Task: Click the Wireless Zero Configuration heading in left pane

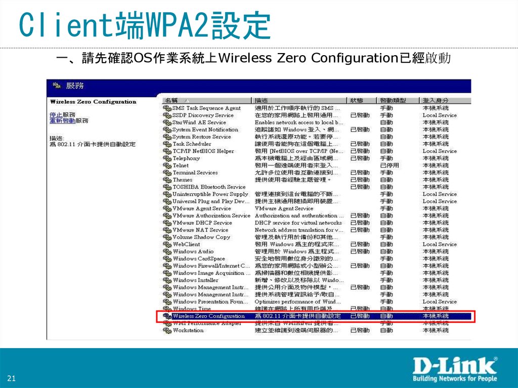Action: [x=93, y=102]
